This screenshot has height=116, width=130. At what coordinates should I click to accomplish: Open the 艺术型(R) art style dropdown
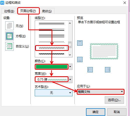pos(53,93)
